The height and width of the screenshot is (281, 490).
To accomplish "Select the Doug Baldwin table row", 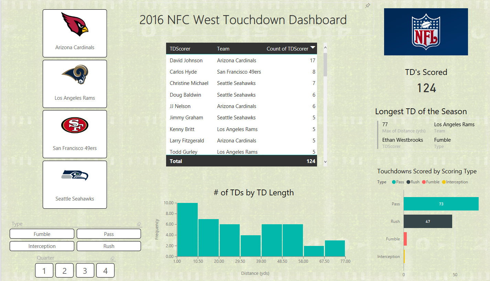I will 242,95.
